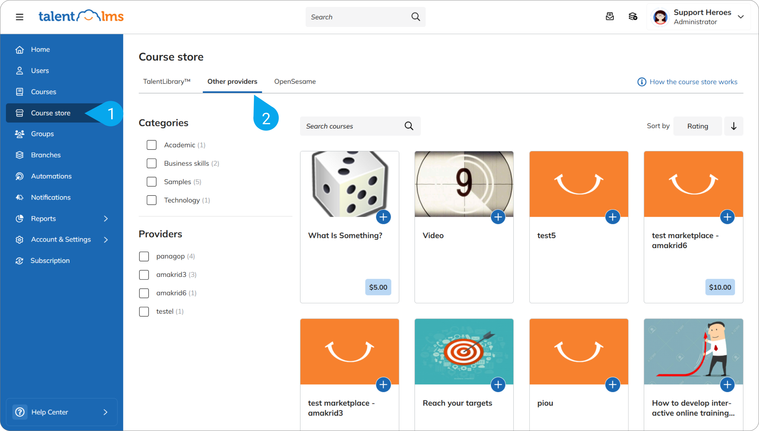Switch to the TalentLibrary tab
Screen dimensions: 759x431
[167, 81]
